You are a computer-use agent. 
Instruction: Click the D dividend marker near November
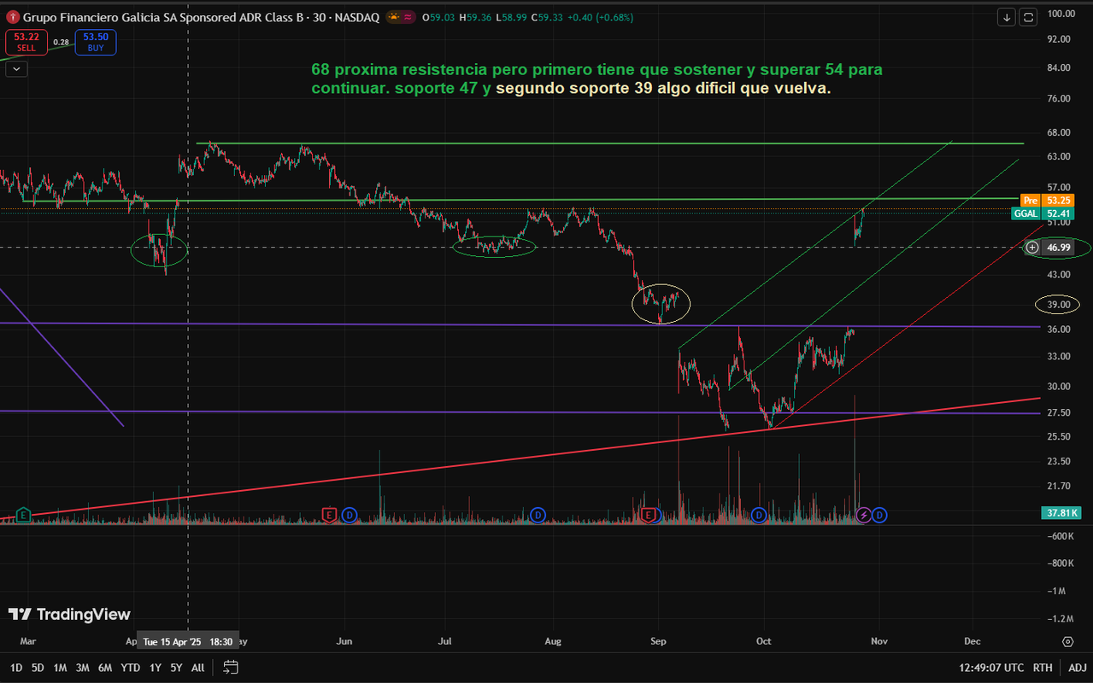[879, 515]
